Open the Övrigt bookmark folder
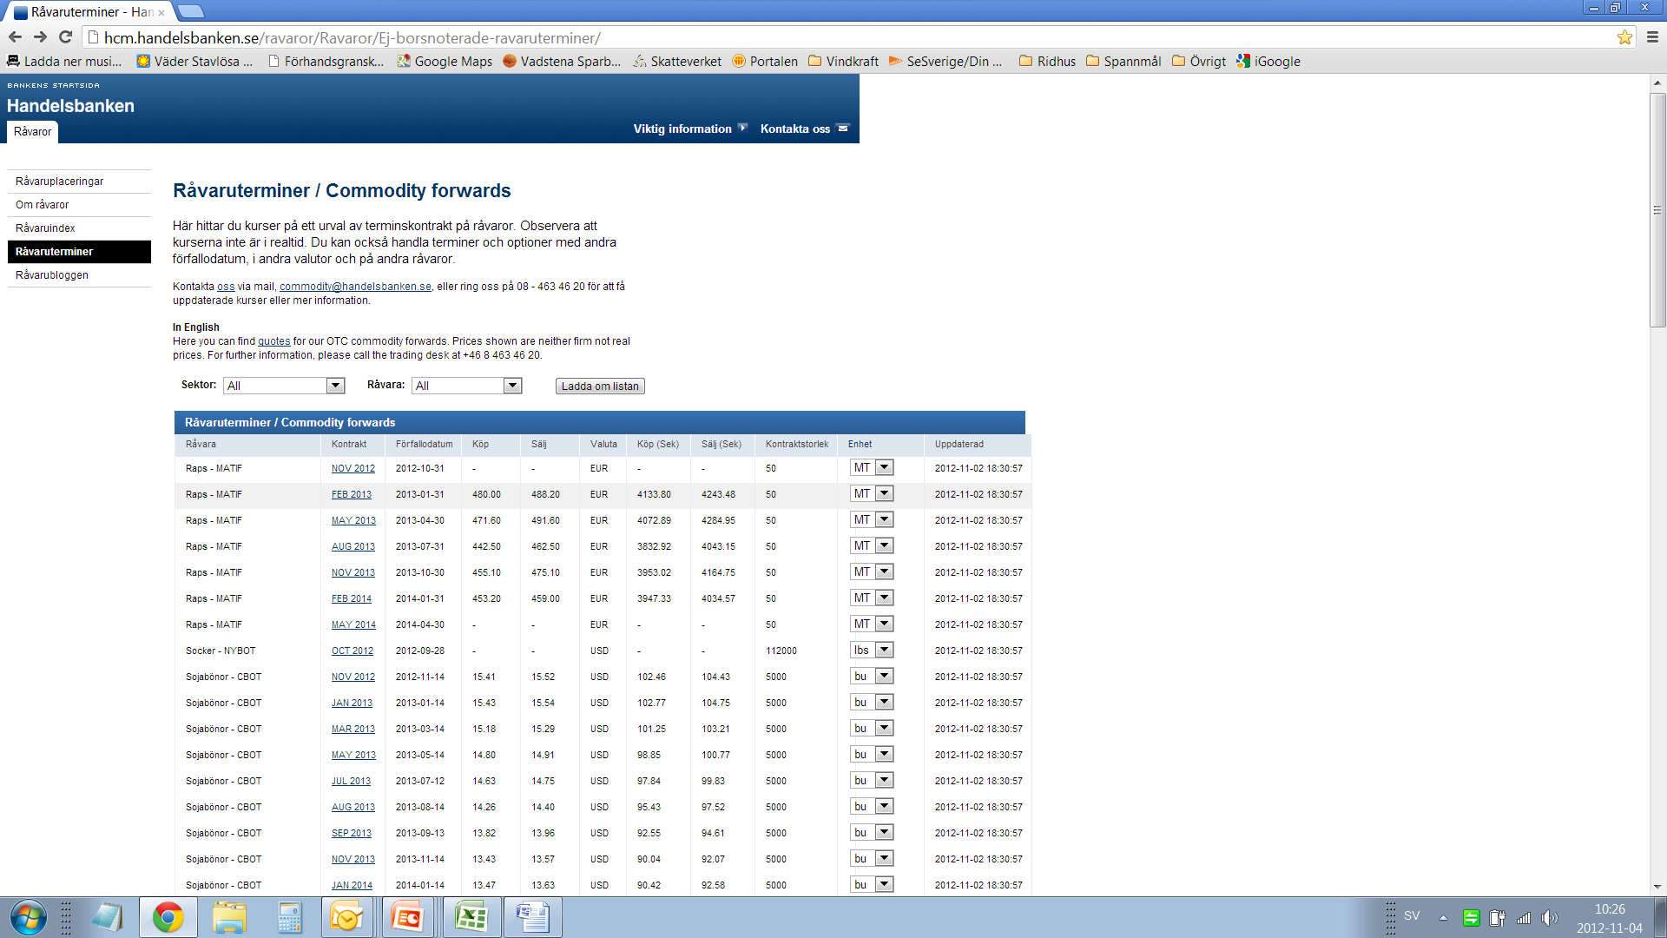This screenshot has width=1667, height=938. (1199, 62)
